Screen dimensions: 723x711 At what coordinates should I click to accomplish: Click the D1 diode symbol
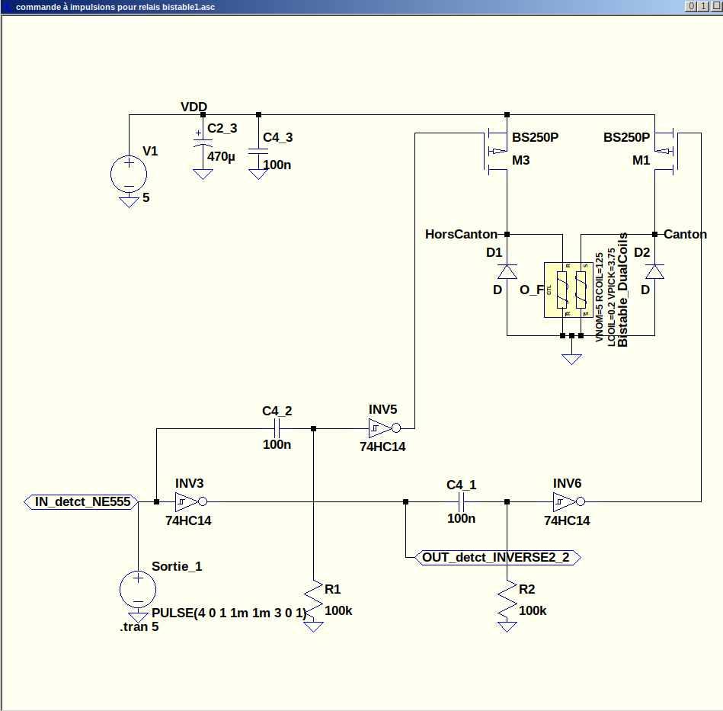(507, 271)
